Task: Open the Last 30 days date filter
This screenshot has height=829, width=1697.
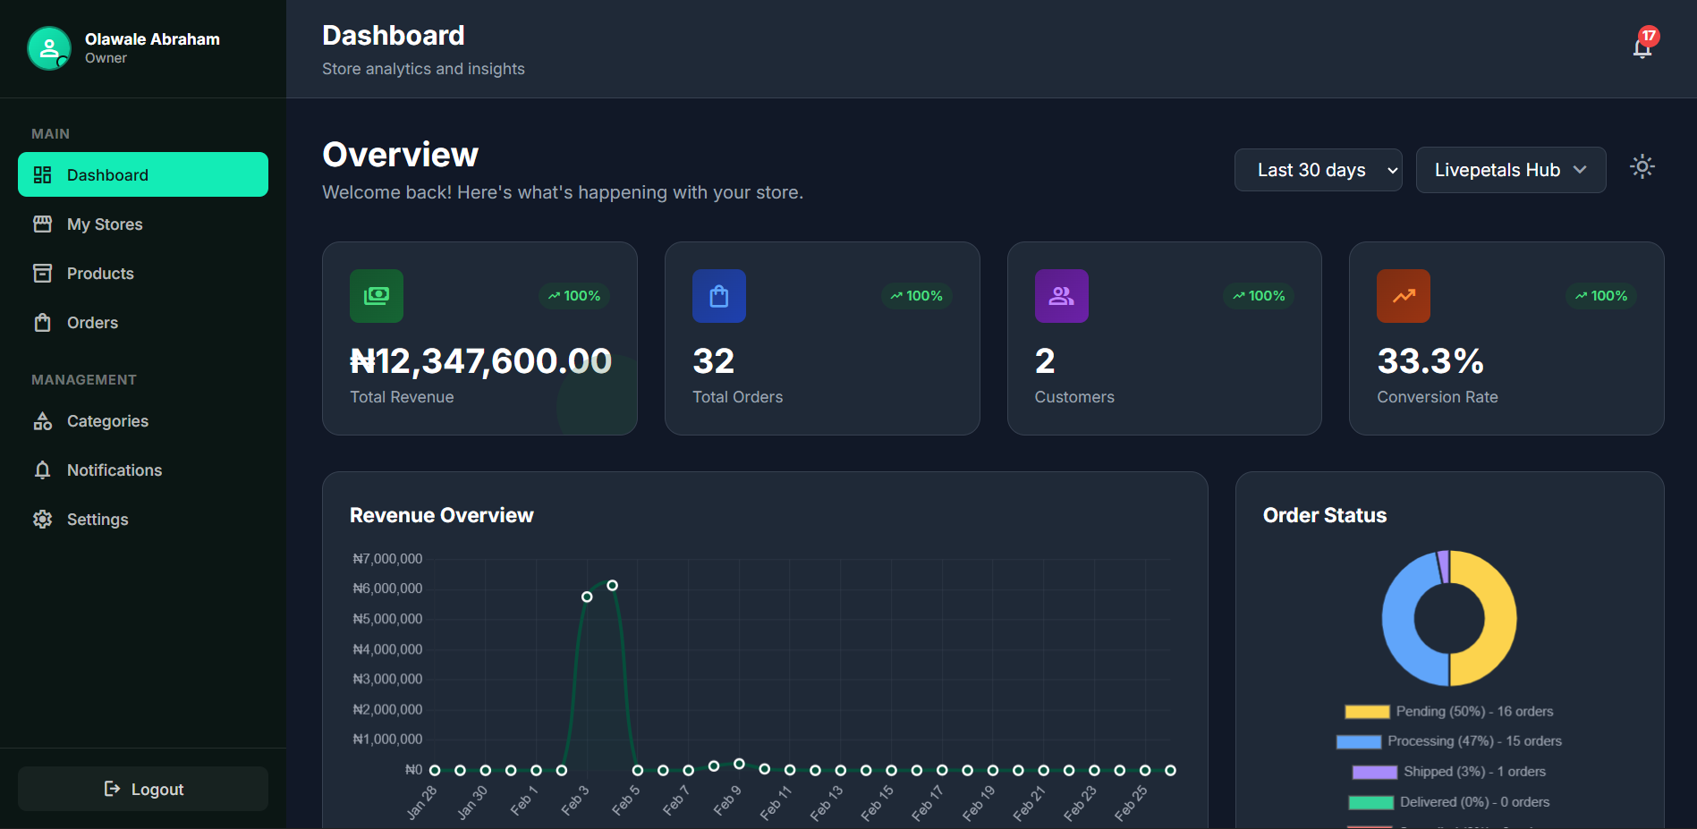Action: [1318, 169]
